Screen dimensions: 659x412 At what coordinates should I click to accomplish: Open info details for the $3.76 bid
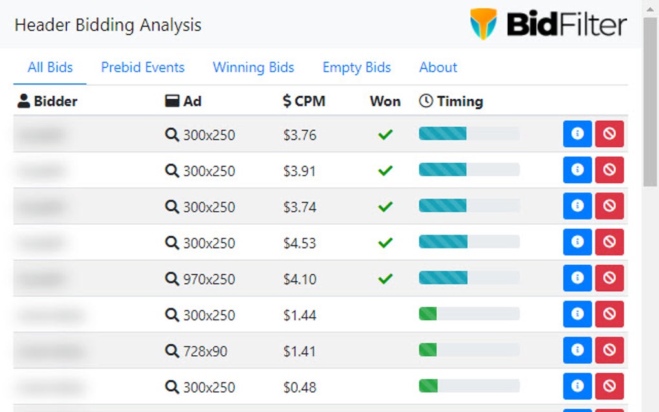pyautogui.click(x=577, y=134)
